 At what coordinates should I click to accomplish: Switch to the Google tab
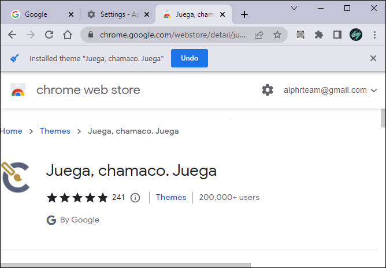pos(39,14)
